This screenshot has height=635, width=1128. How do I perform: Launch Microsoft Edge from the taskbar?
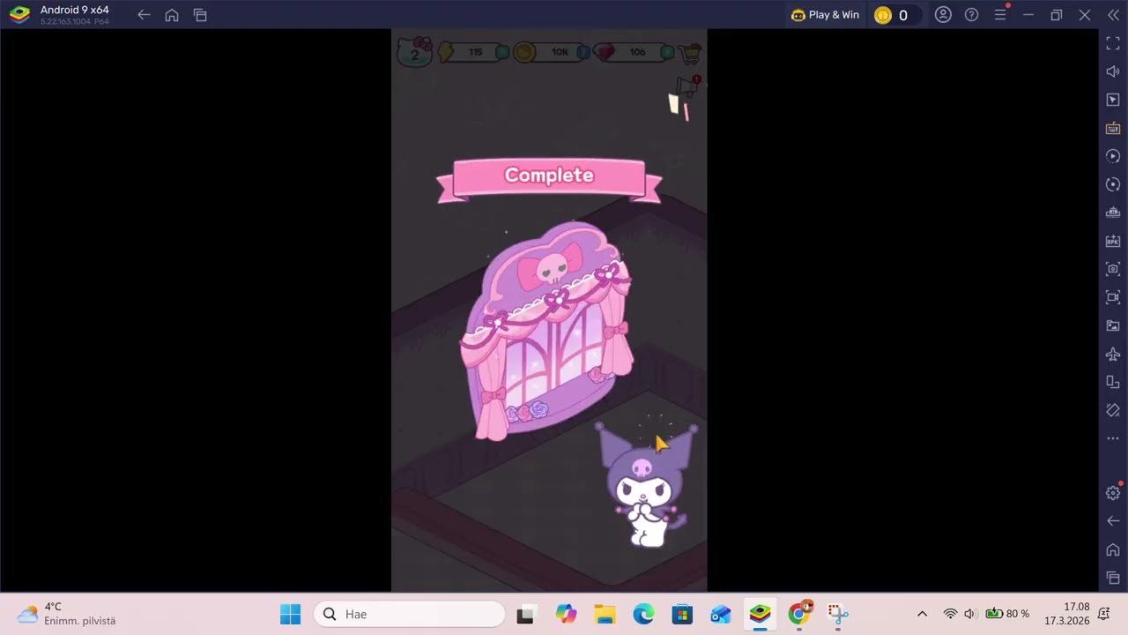[643, 614]
